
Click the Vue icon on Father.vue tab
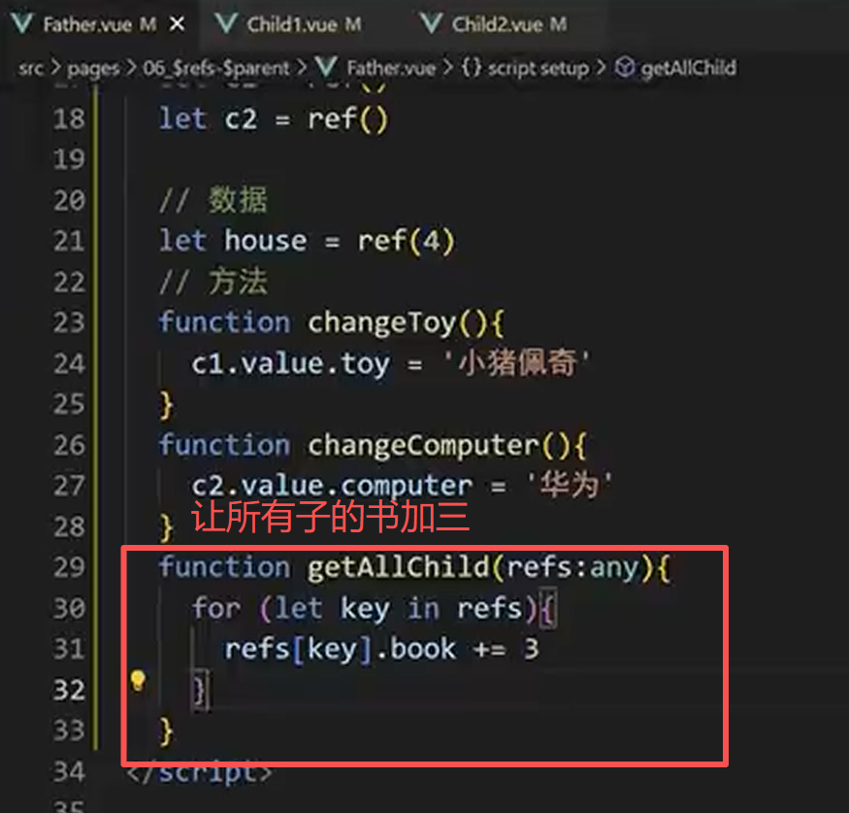21,21
